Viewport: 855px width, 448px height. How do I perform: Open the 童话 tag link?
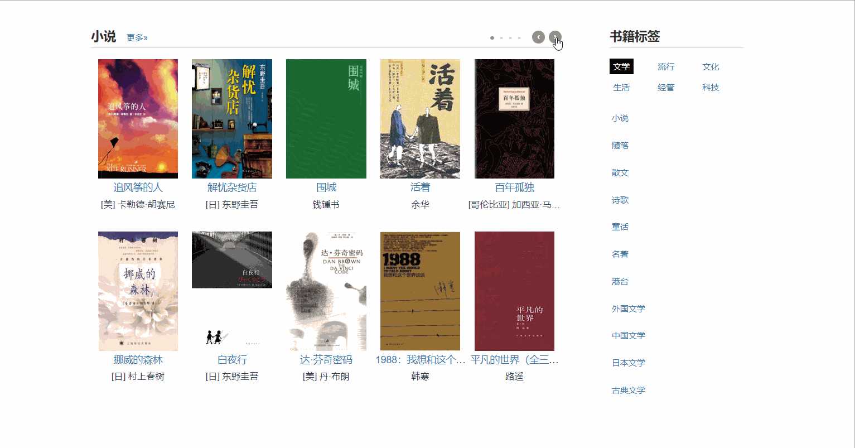tap(620, 227)
